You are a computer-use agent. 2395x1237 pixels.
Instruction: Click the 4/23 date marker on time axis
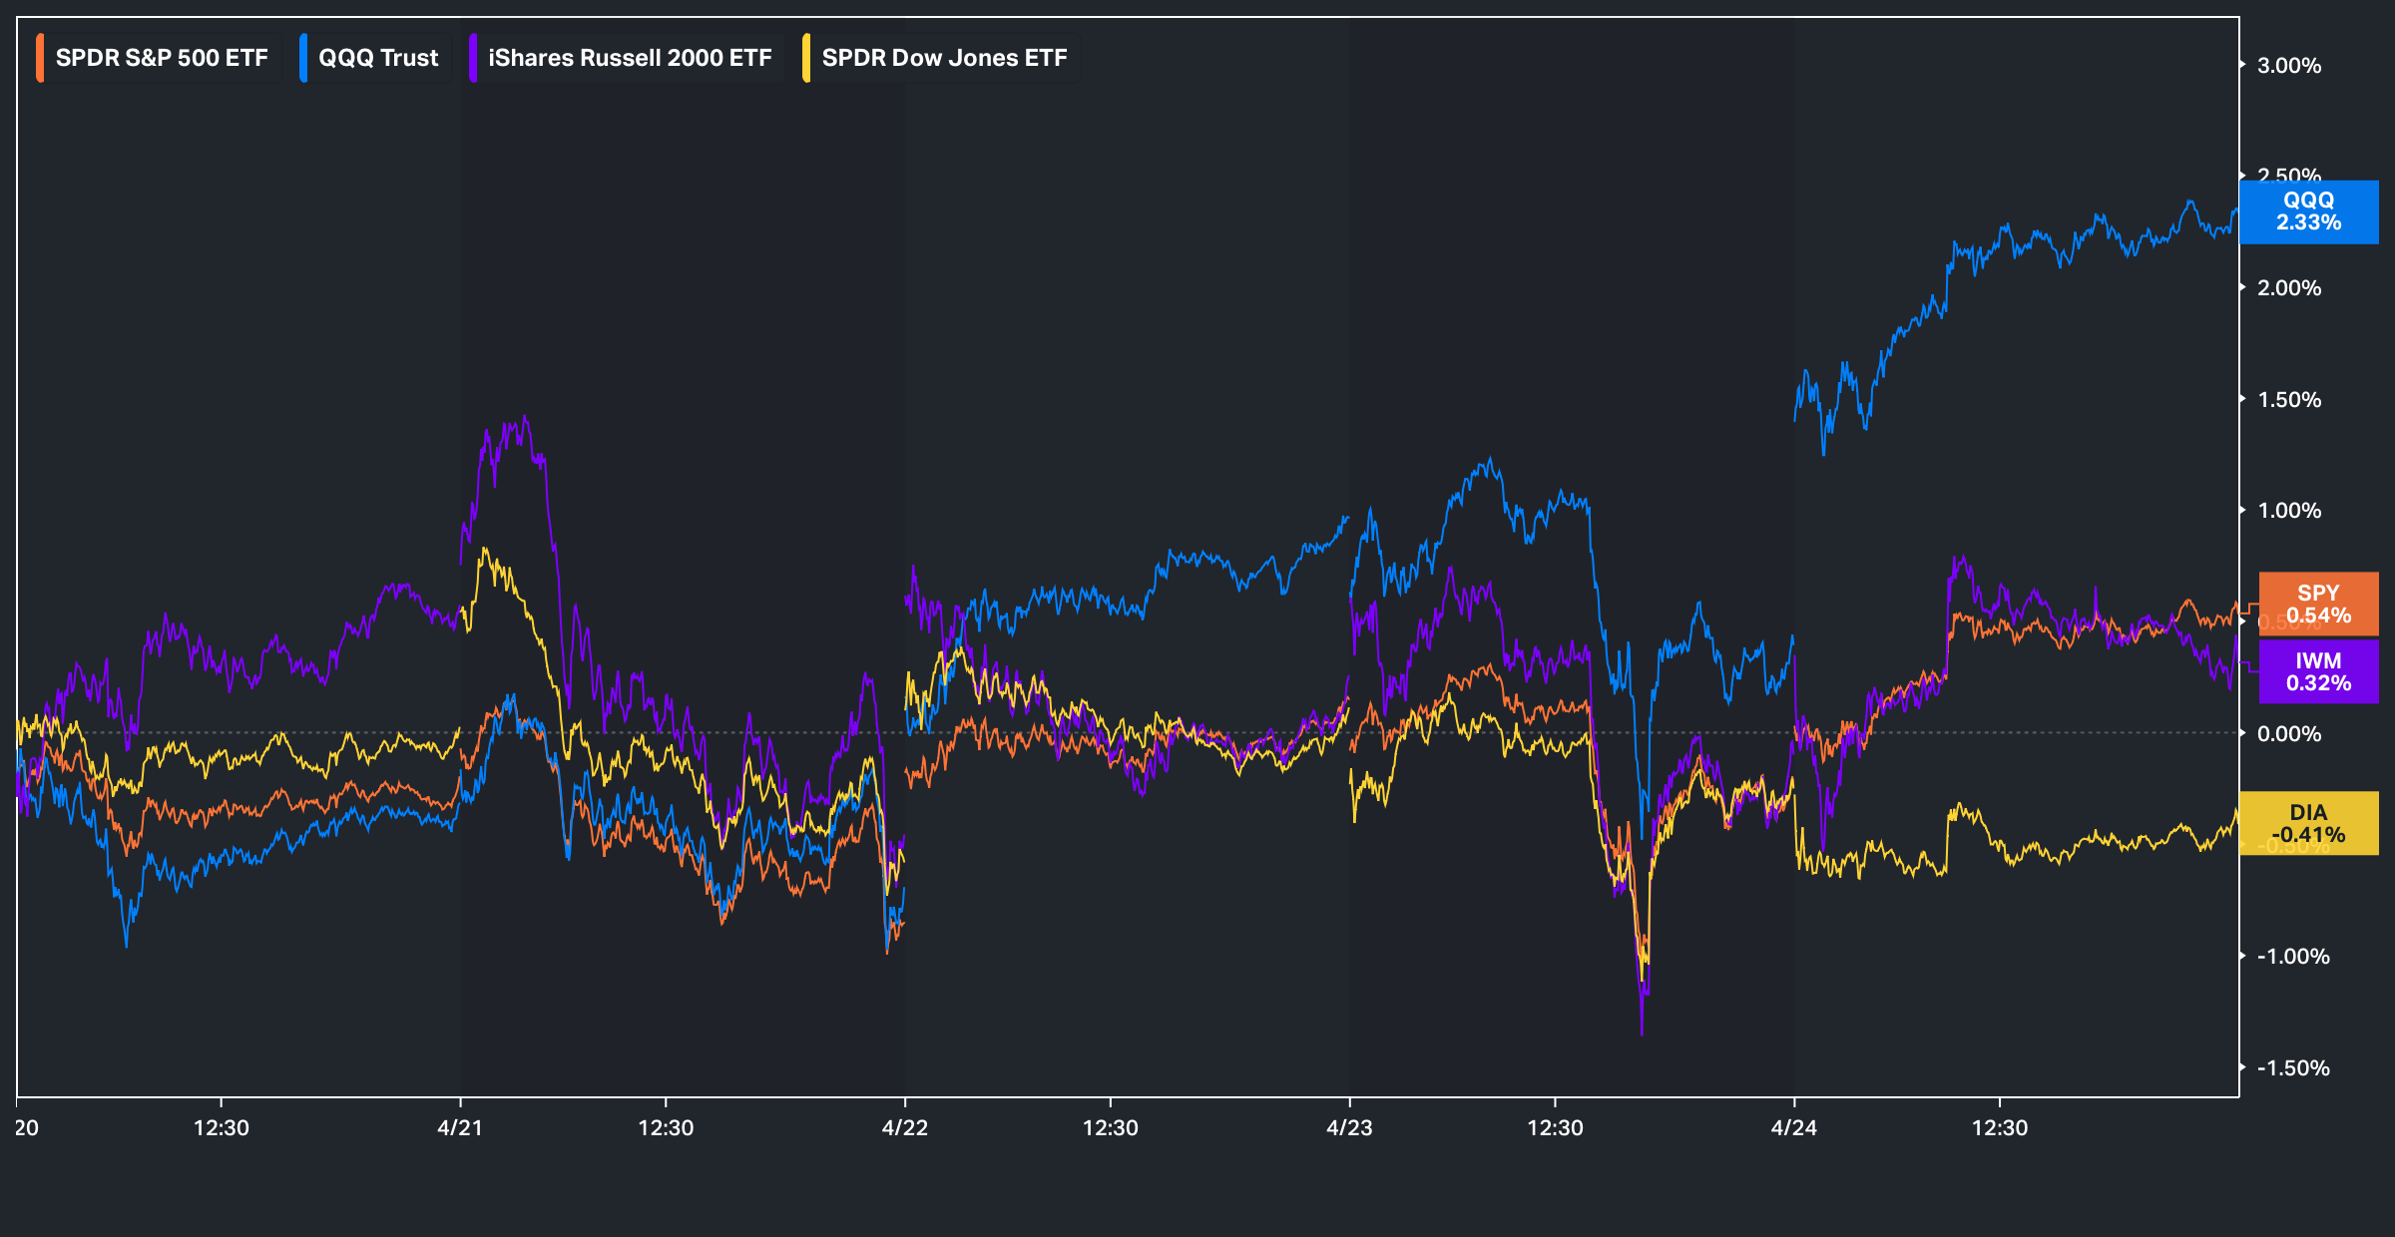(x=1349, y=1127)
